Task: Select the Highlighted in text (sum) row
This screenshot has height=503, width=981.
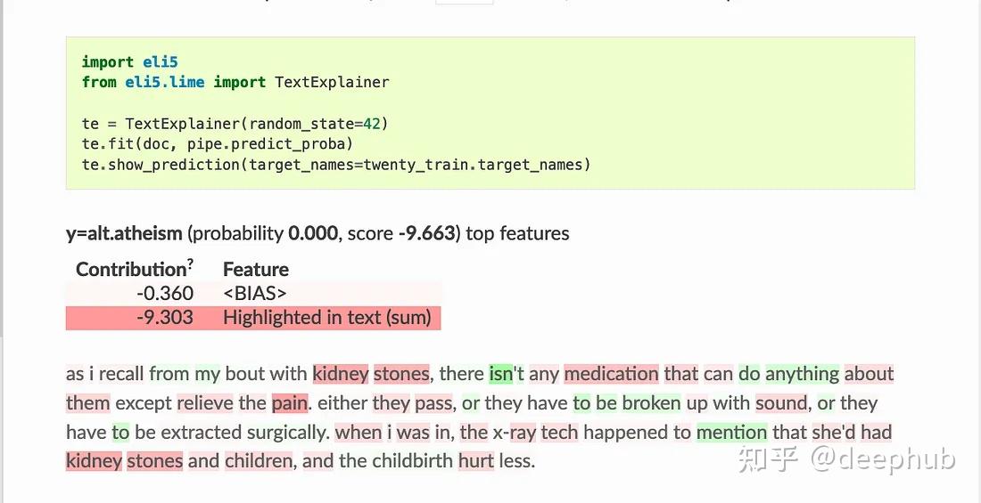Action: tap(253, 318)
